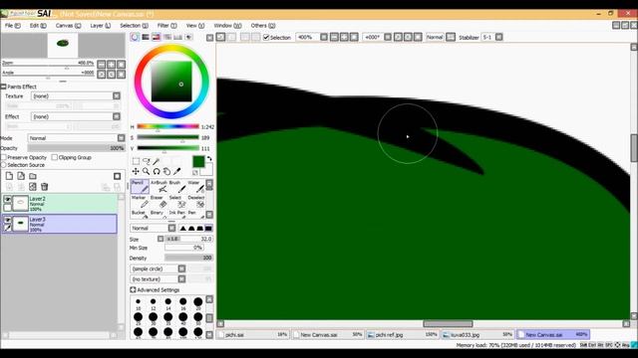The height and width of the screenshot is (358, 638).
Task: Enable Selection Source option
Action: (x=4, y=165)
